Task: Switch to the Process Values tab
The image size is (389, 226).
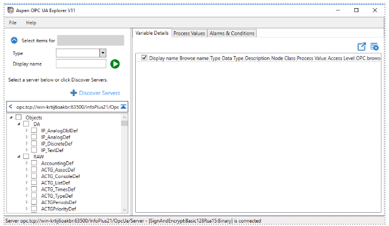Action: coord(189,34)
